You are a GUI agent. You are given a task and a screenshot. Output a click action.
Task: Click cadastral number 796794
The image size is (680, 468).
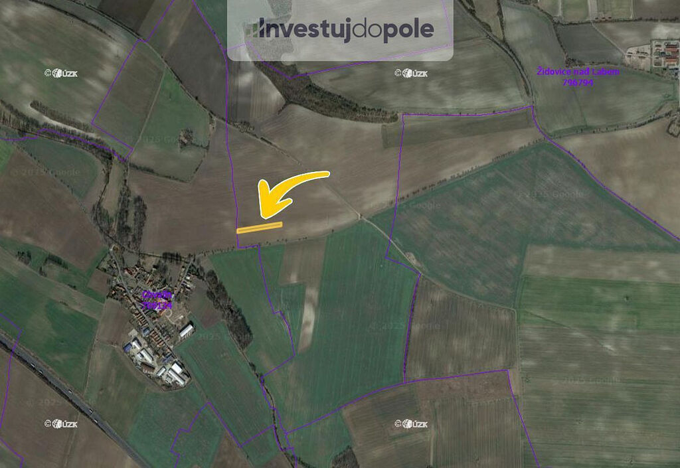[x=578, y=82]
